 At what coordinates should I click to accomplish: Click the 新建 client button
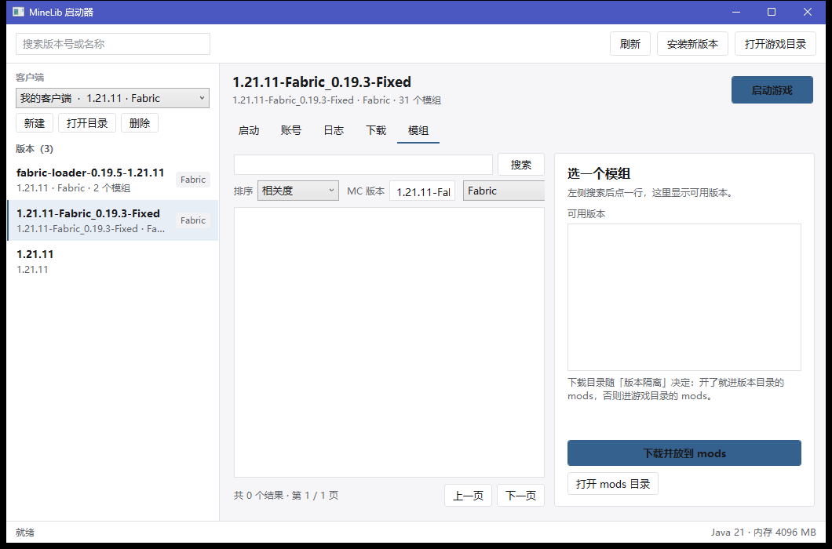35,123
